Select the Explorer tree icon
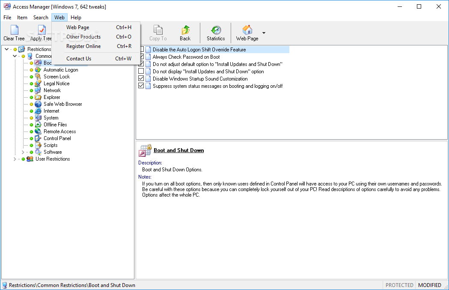 (38, 97)
